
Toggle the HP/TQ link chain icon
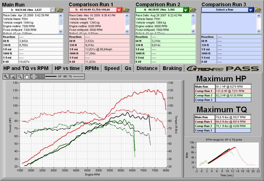(65, 77)
